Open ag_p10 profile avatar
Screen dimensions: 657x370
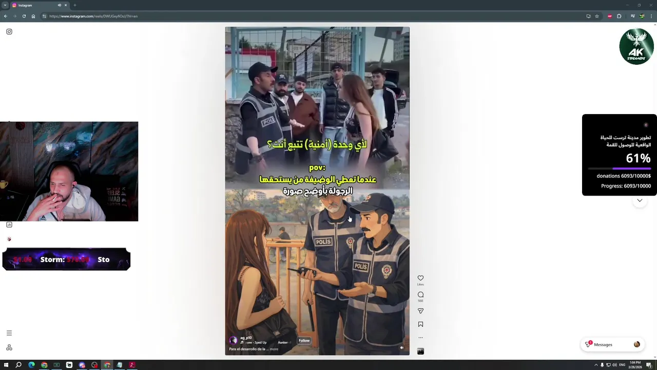[x=233, y=340]
